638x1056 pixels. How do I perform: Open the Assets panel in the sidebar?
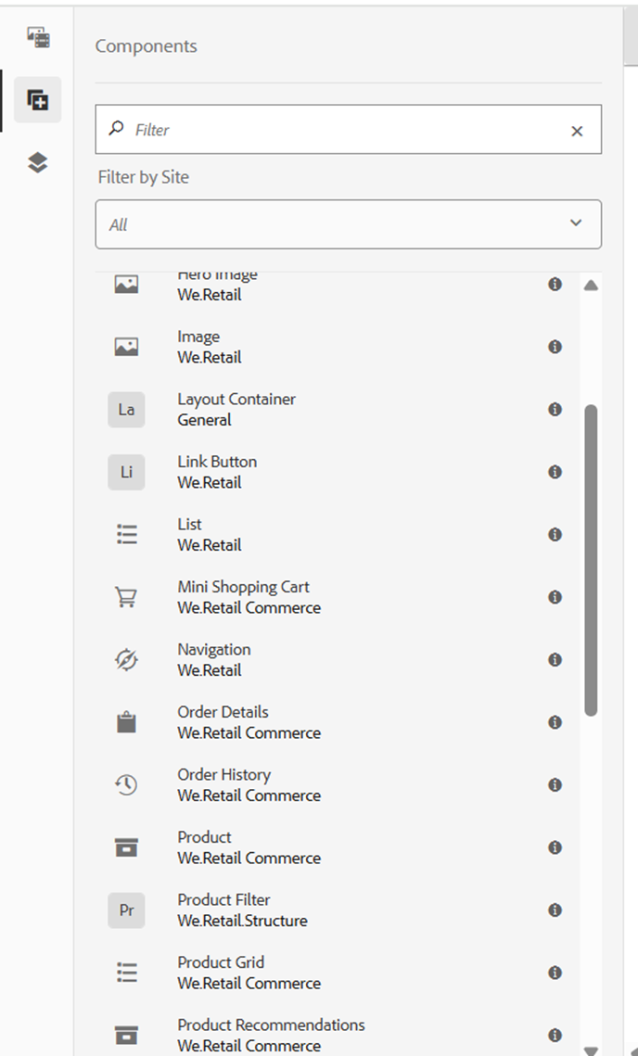point(37,38)
